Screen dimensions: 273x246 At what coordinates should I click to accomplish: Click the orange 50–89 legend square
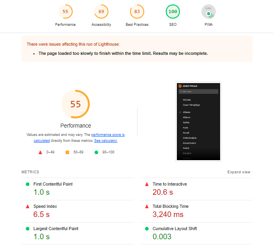pos(68,152)
